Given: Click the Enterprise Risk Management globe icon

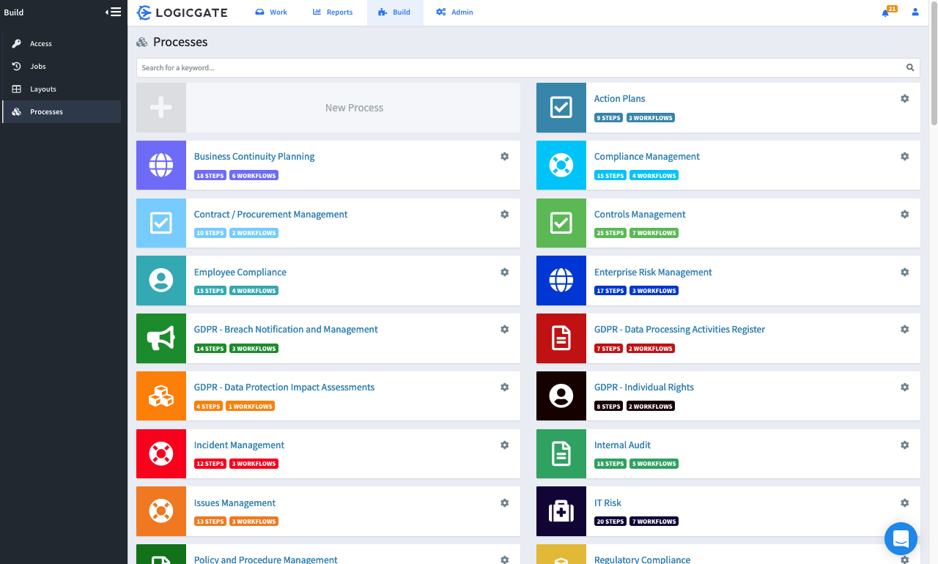Looking at the screenshot, I should pos(561,281).
